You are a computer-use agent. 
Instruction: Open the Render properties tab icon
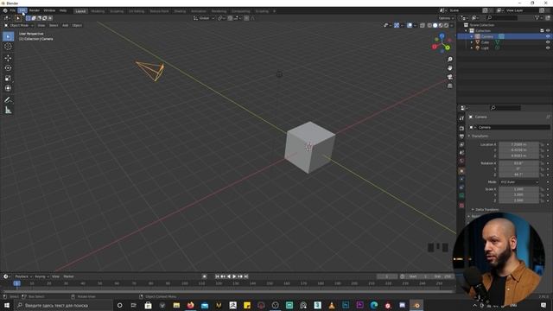click(x=461, y=129)
